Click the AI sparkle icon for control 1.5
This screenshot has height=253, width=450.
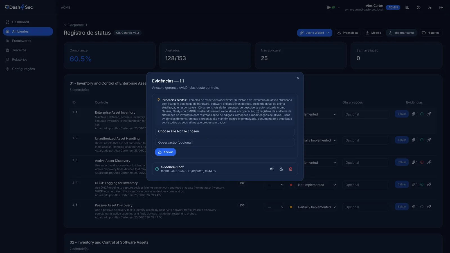pyautogui.click(x=429, y=207)
